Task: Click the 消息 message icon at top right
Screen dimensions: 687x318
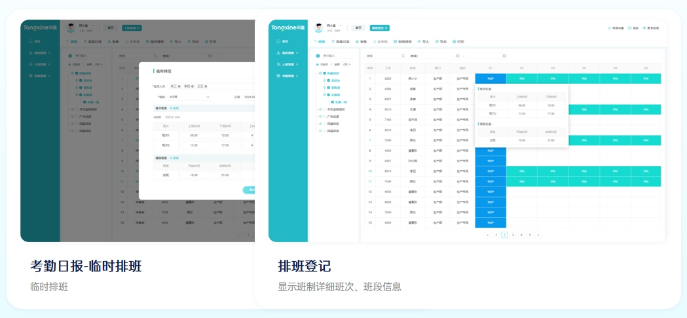Action: point(630,28)
